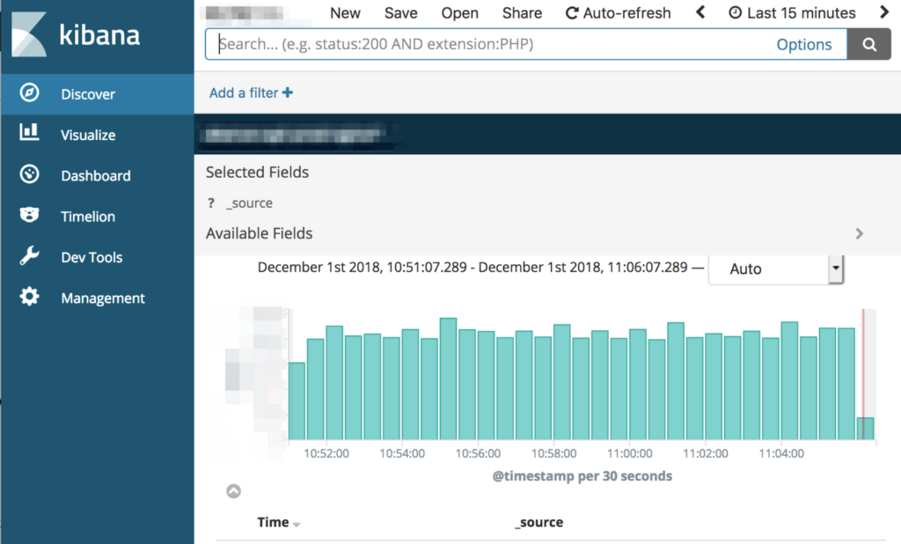Screen dimensions: 901x544
Task: Open Management via the gear icon
Action: click(x=29, y=297)
